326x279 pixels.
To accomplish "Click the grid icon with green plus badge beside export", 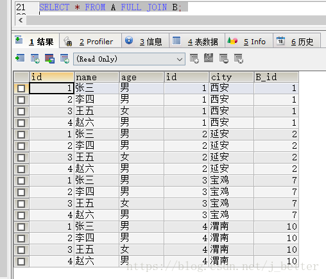I will [35, 58].
